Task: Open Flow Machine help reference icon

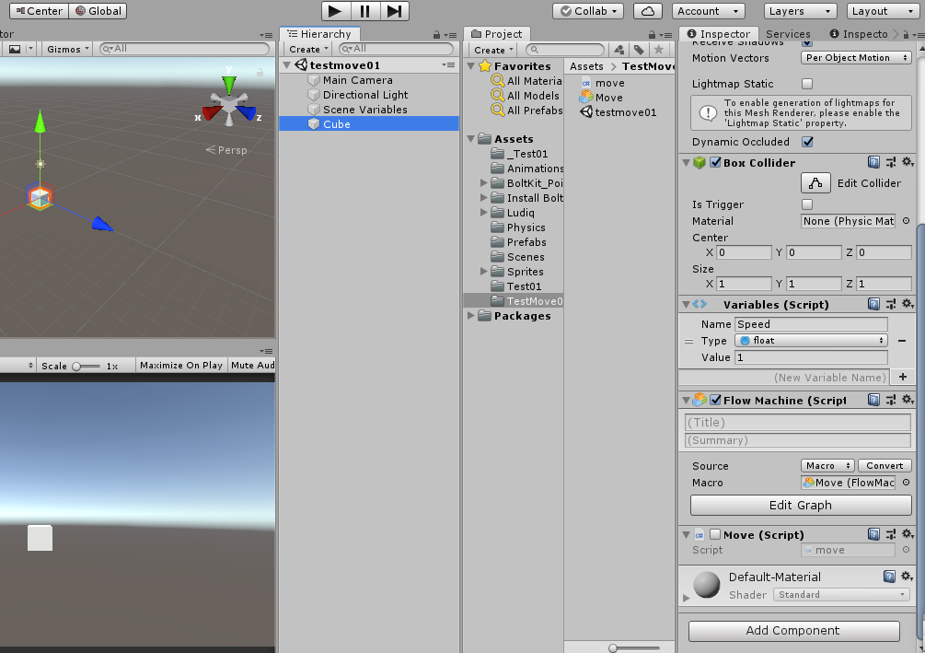Action: 873,400
